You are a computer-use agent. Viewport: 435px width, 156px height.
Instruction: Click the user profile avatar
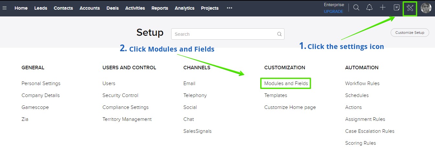(426, 8)
